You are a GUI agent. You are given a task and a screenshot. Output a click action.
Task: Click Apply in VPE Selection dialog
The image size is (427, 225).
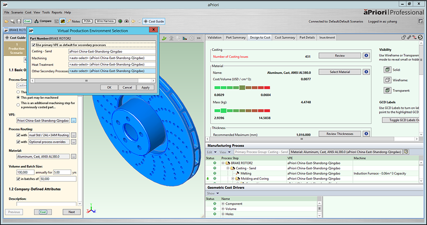(x=145, y=88)
